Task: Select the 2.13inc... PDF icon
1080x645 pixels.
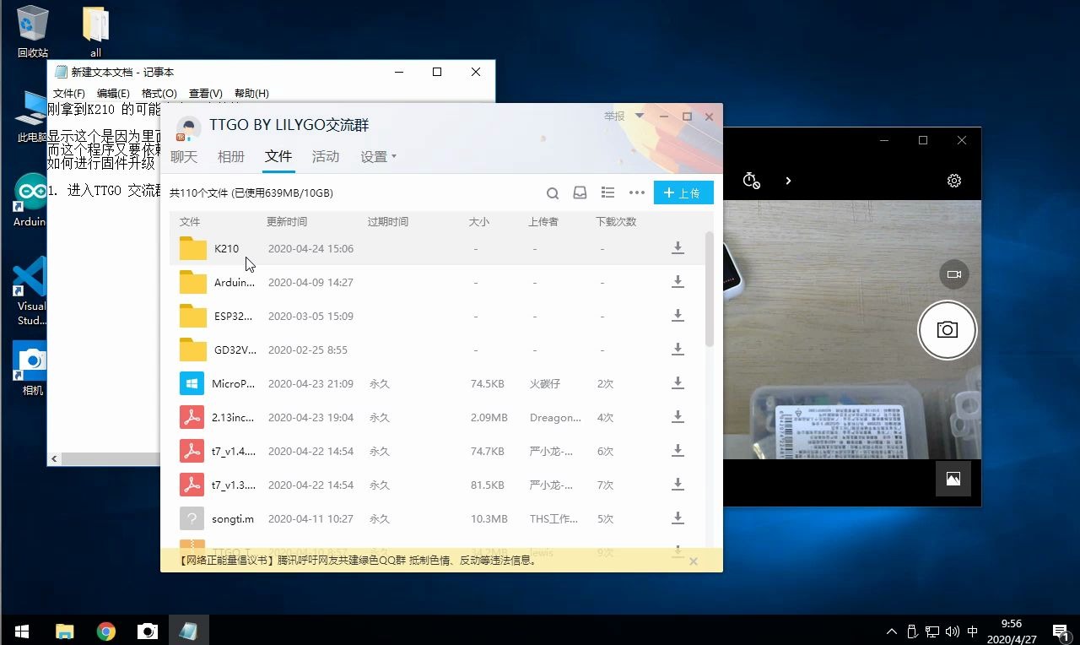Action: (192, 417)
